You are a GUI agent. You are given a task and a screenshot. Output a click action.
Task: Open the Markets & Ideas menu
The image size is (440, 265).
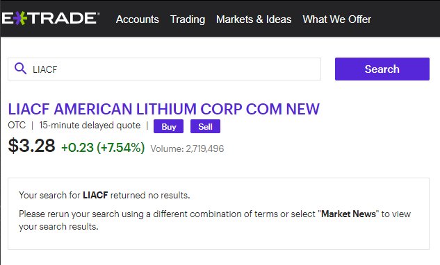point(254,19)
